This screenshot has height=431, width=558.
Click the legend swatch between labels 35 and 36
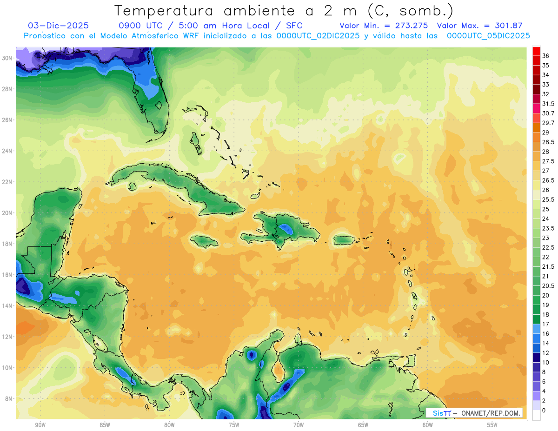pyautogui.click(x=536, y=60)
